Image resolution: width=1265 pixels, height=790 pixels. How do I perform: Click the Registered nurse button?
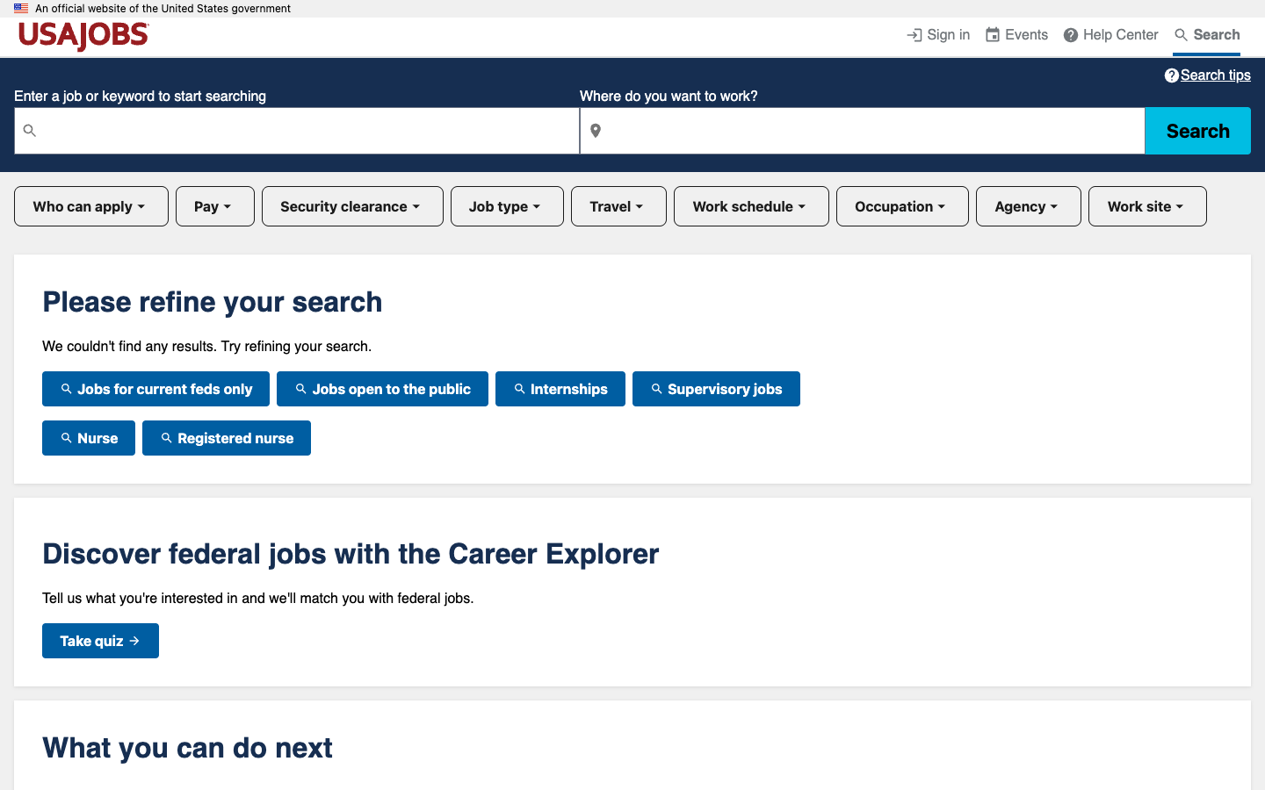227,438
